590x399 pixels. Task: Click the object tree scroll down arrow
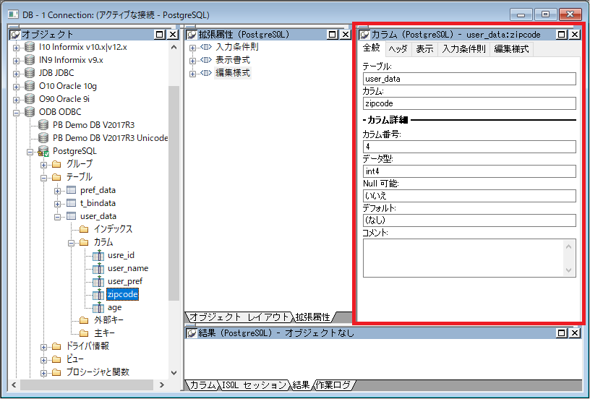[x=174, y=372]
